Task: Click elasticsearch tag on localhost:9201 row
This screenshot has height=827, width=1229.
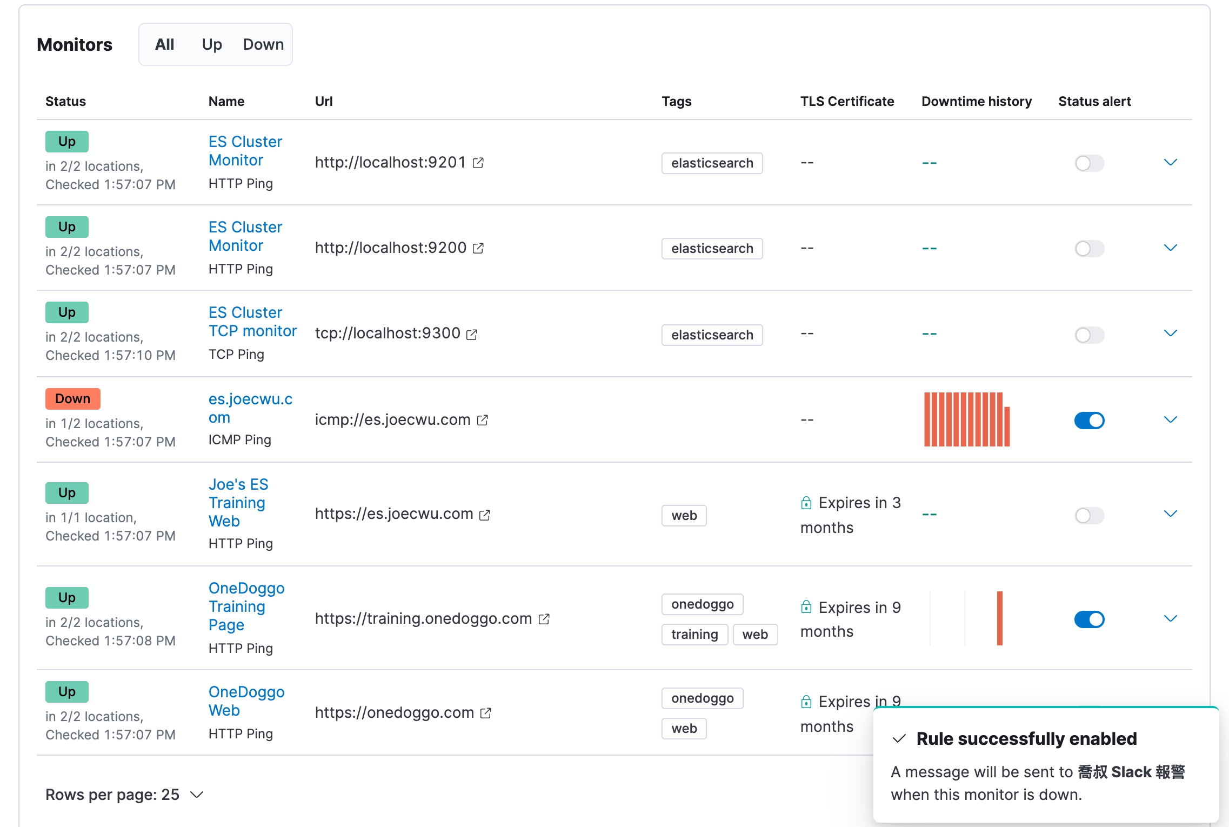Action: (712, 163)
